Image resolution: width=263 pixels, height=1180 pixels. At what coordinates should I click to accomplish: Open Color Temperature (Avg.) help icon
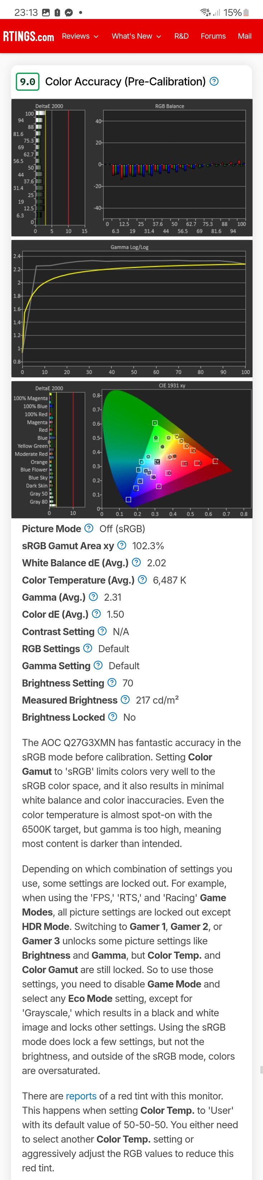142,579
